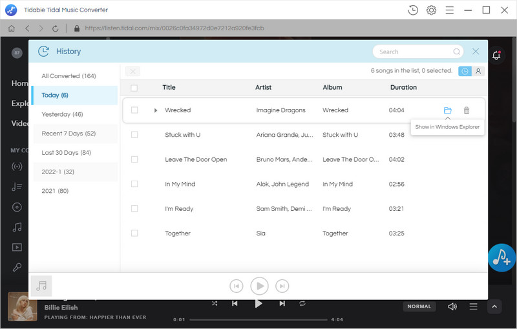This screenshot has height=329, width=517.
Task: Click the Duration column header
Action: (403, 88)
